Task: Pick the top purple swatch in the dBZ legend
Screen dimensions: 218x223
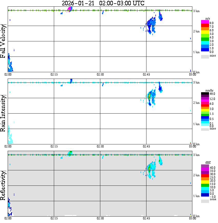Action: tap(205, 166)
